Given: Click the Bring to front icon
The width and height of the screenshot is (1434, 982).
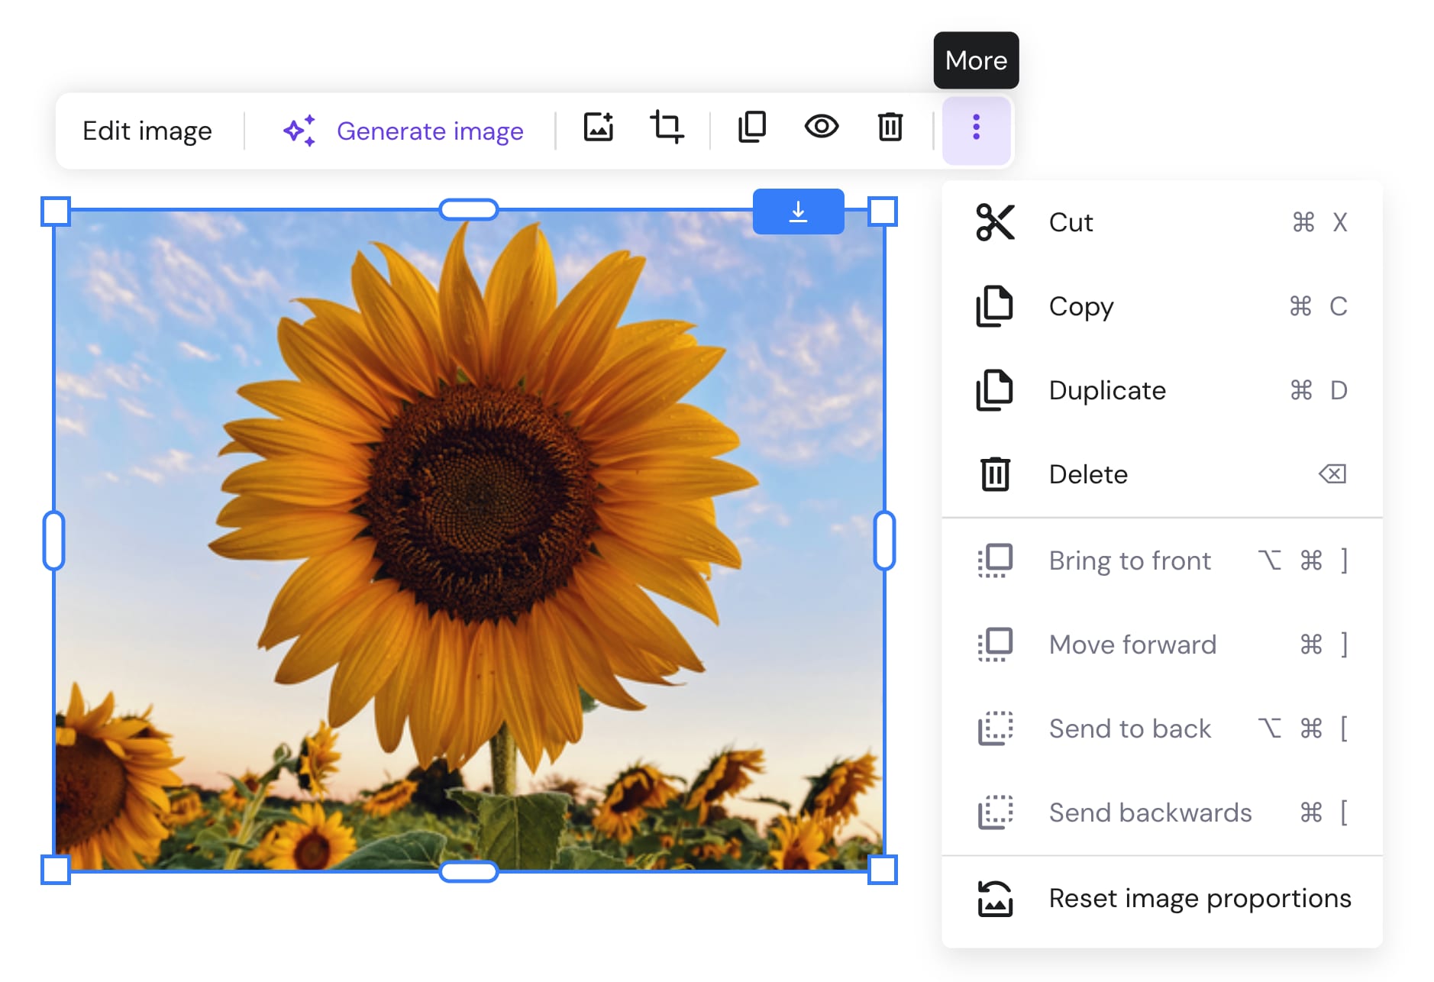Looking at the screenshot, I should coord(994,560).
